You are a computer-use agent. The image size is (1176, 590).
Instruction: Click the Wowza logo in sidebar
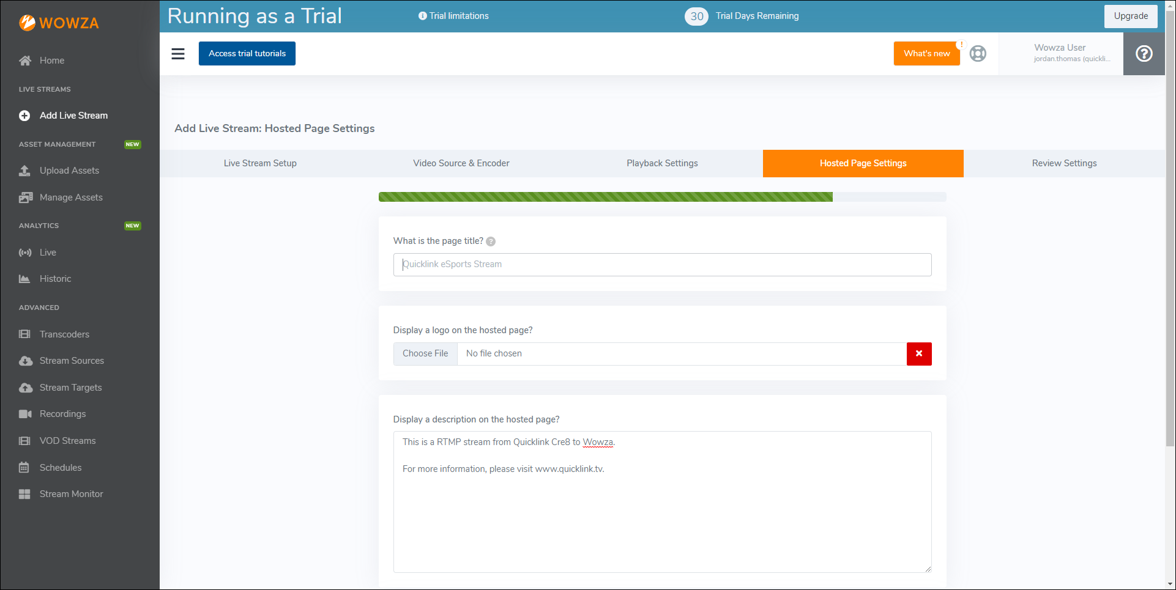point(59,23)
